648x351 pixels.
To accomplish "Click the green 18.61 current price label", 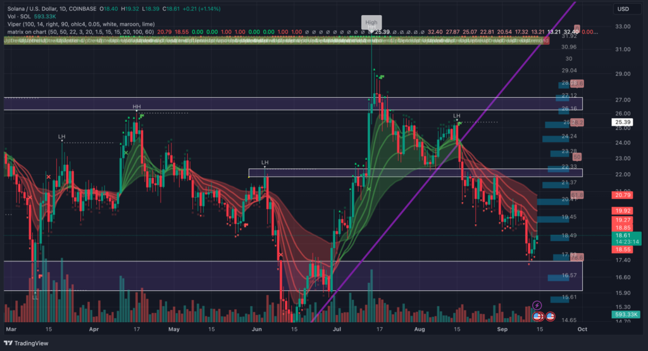I will pyautogui.click(x=623, y=235).
